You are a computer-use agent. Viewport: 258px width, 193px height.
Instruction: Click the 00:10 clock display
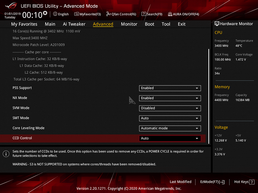(32, 15)
